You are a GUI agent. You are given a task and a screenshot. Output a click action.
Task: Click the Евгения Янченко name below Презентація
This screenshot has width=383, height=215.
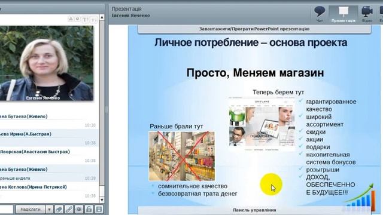tap(130, 16)
